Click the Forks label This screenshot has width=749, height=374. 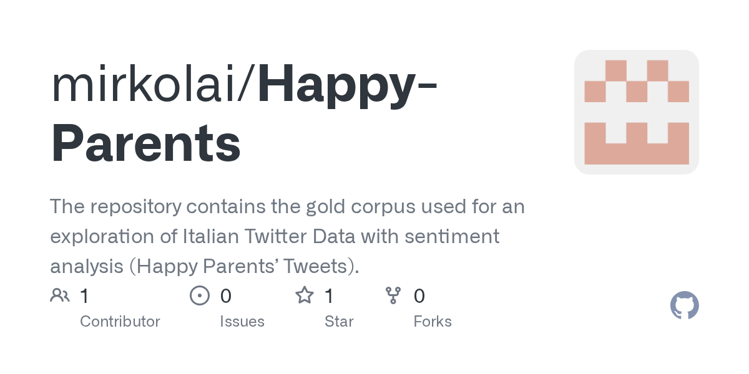[433, 322]
